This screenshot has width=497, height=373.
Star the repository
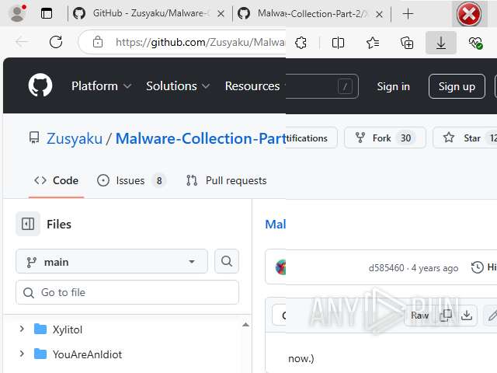[465, 138]
